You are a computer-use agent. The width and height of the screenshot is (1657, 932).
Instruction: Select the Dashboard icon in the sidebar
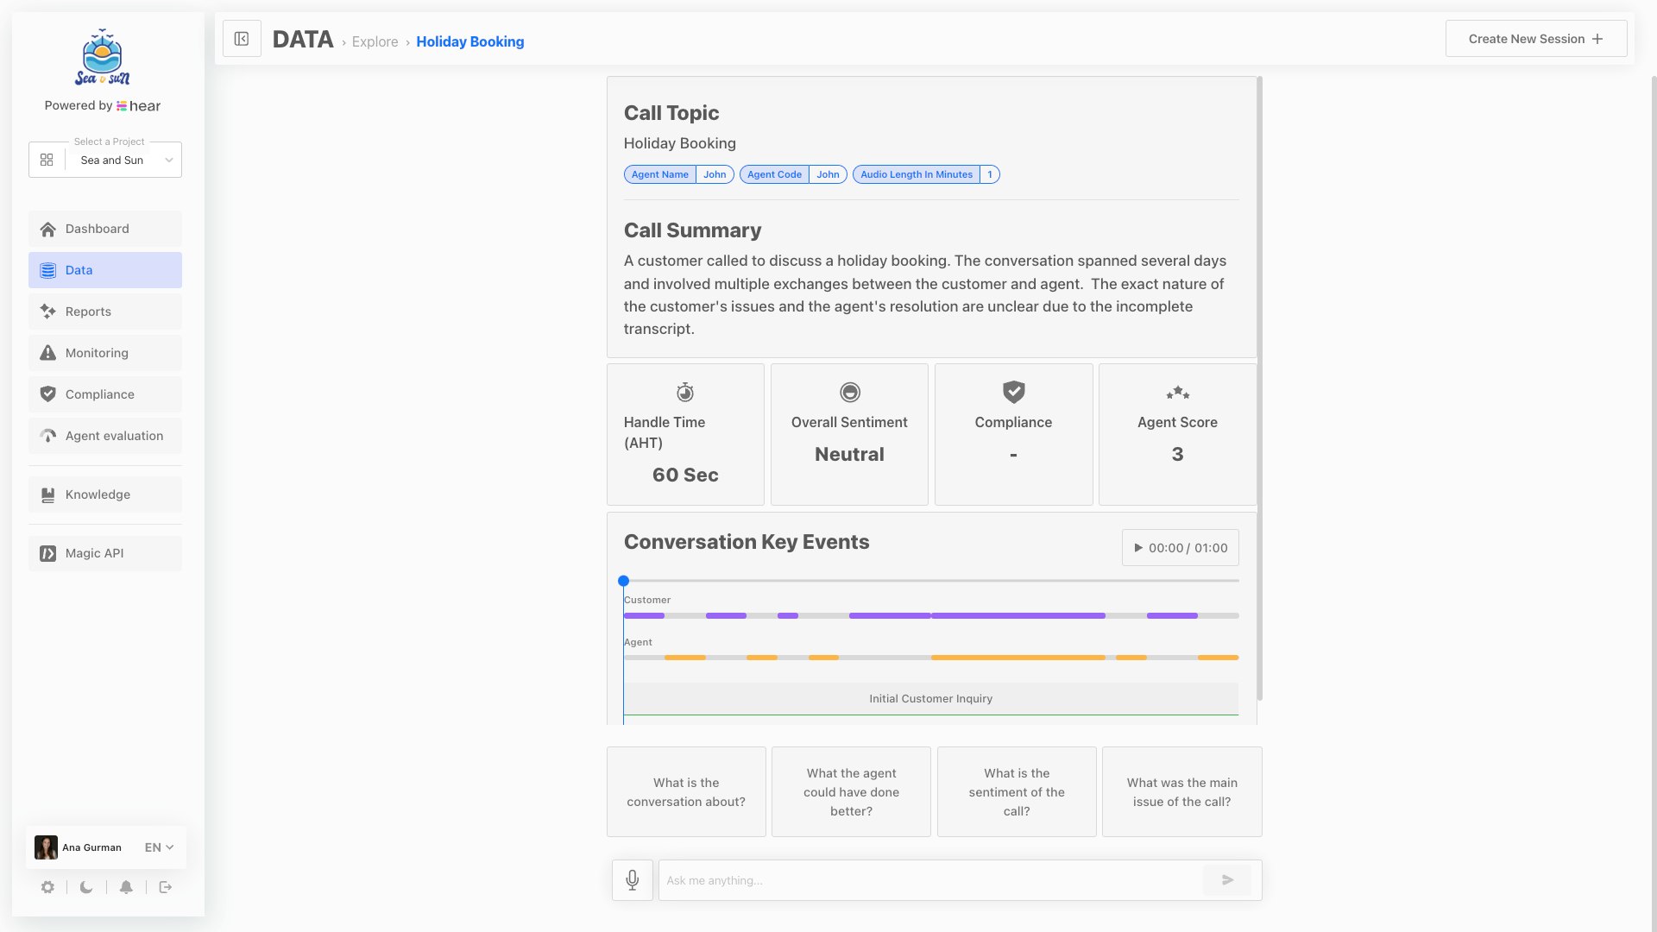48,229
